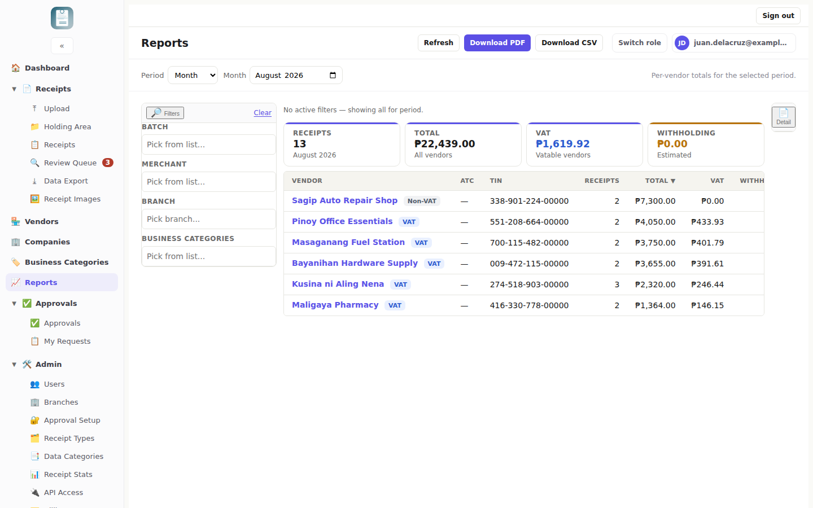This screenshot has height=508, width=813.
Task: Click Receipts clipboard icon under Receipts
Action: click(x=34, y=144)
